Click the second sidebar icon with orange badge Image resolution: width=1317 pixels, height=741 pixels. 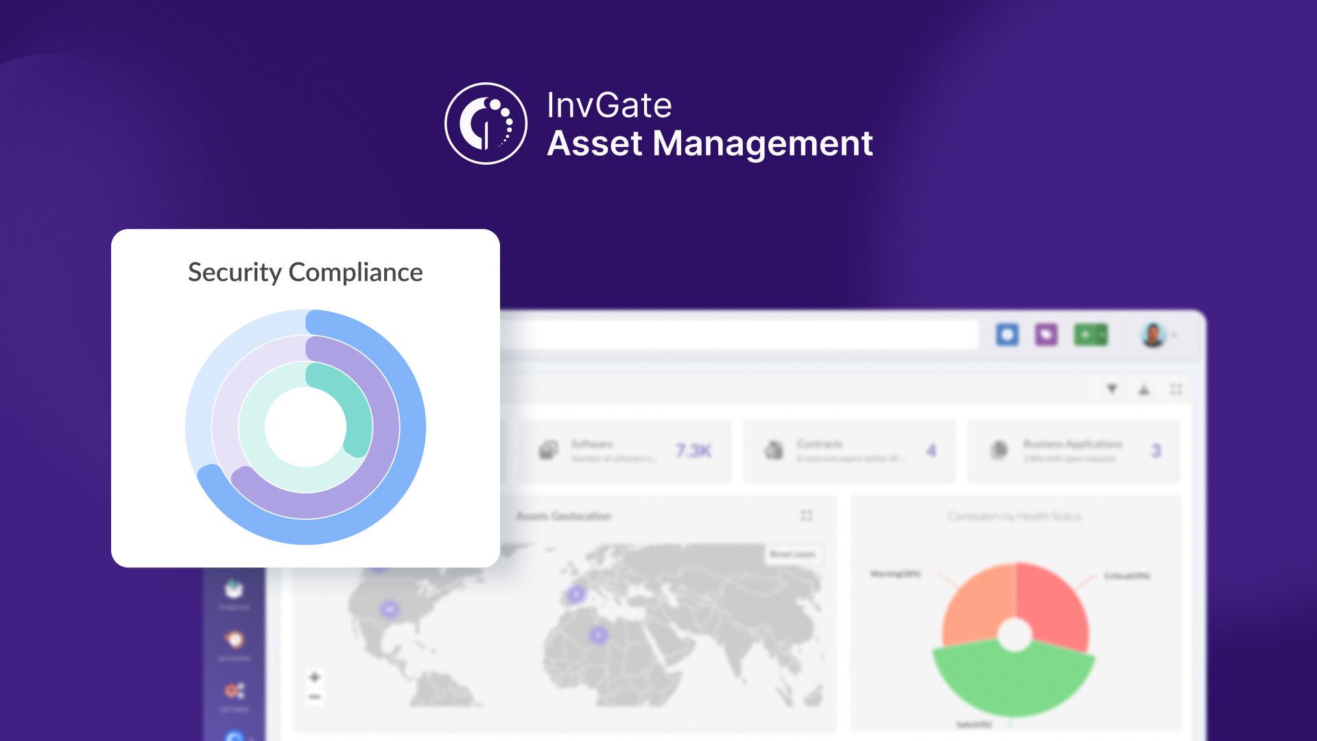(x=235, y=639)
